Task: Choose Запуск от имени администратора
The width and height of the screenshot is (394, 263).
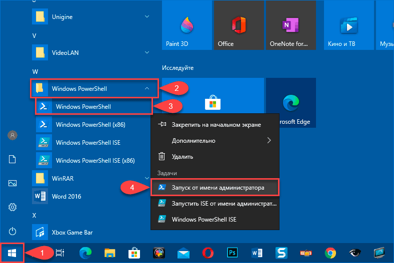Action: (215, 187)
